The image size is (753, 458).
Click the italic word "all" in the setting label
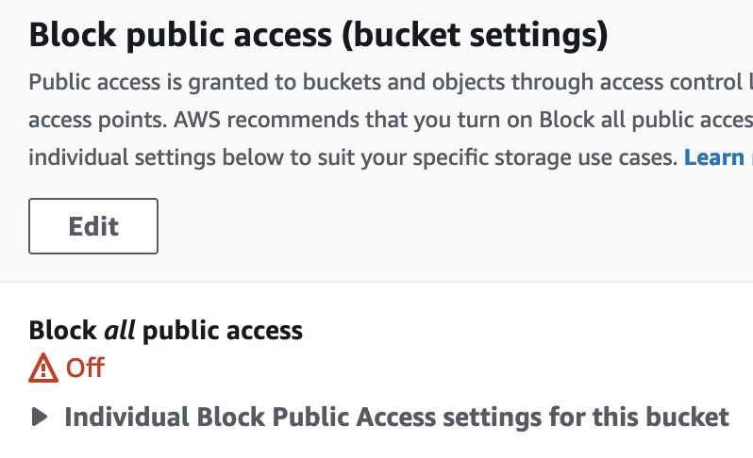click(x=120, y=330)
